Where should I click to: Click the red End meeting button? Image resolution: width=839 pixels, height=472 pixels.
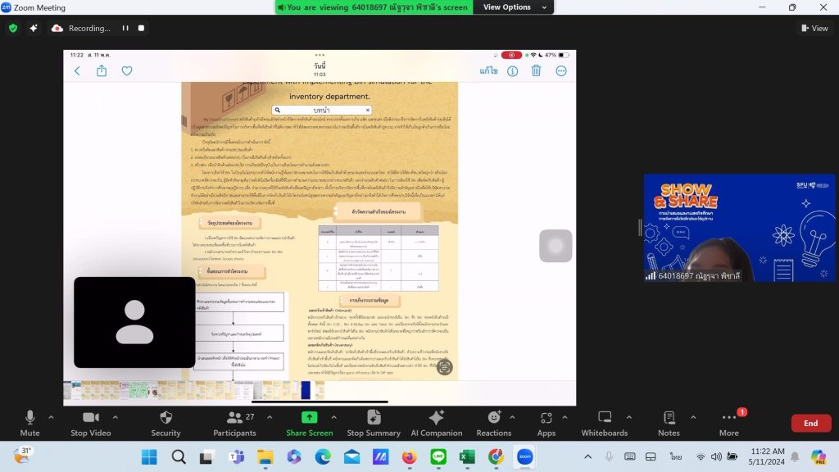pos(811,424)
